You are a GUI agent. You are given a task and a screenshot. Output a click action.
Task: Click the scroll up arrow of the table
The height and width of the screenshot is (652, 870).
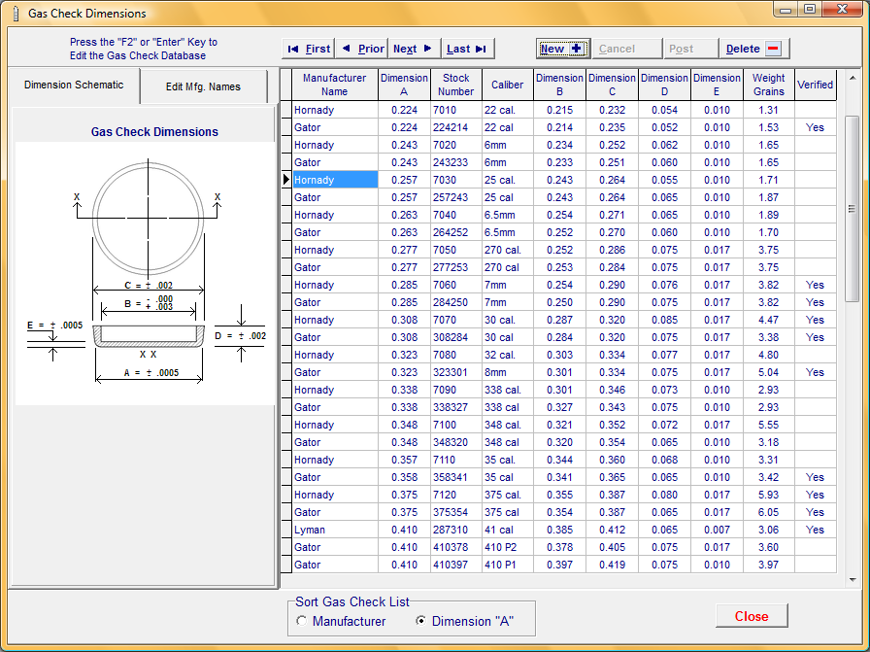click(853, 77)
